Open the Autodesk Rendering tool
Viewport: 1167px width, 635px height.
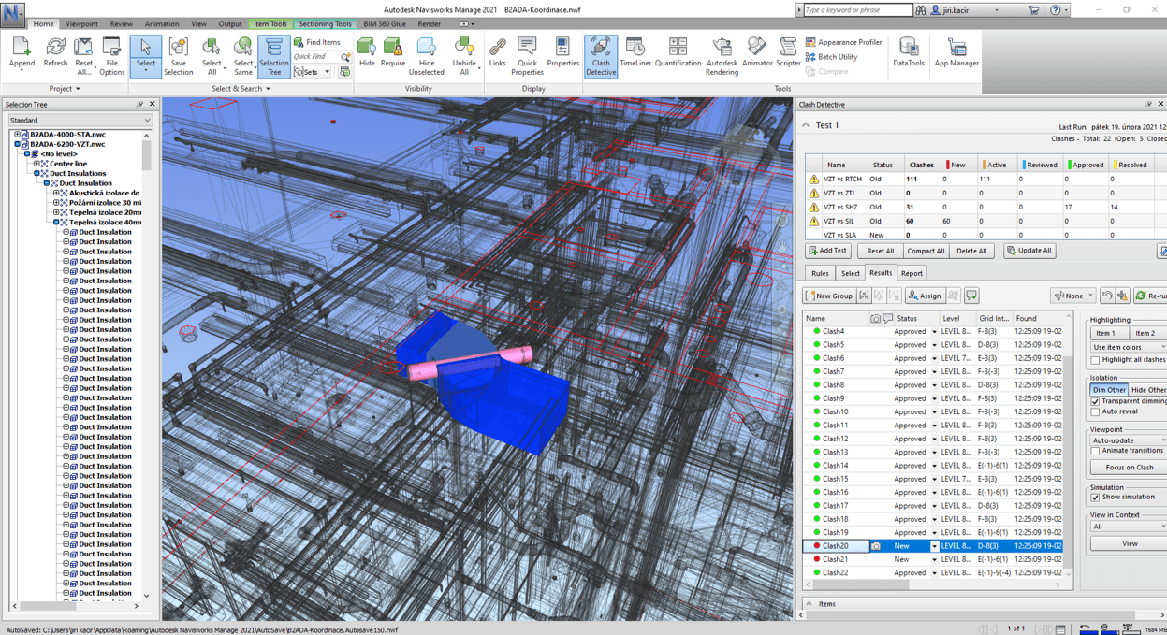click(722, 56)
